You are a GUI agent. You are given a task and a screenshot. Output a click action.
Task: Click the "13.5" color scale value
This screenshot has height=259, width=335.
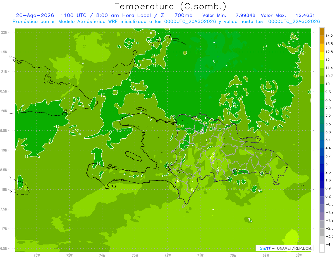(329, 44)
